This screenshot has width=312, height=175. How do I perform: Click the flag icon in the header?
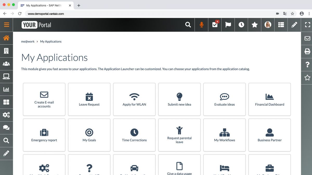click(x=228, y=25)
